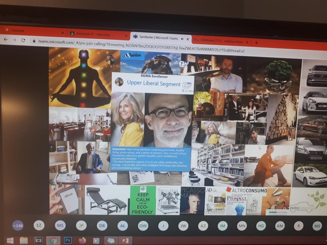Launch Firefox from the taskbar

click(82, 241)
